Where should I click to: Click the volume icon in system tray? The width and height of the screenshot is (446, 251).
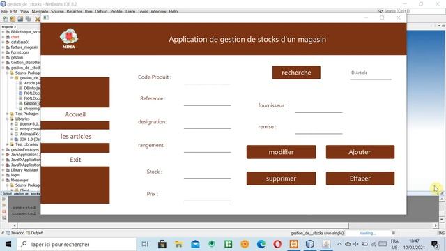pyautogui.click(x=356, y=244)
